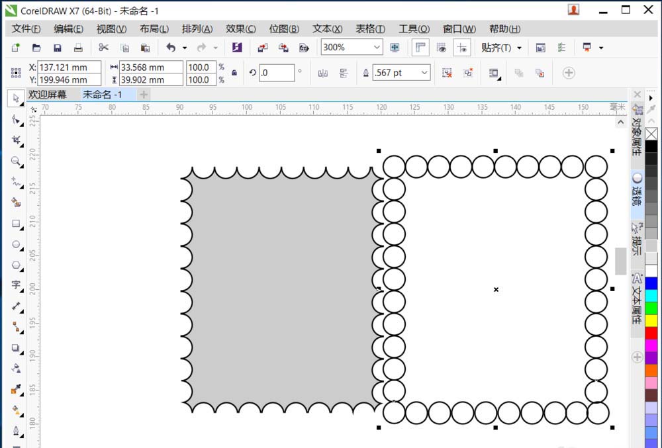Select the Shape tool
The width and height of the screenshot is (662, 448).
pos(15,119)
